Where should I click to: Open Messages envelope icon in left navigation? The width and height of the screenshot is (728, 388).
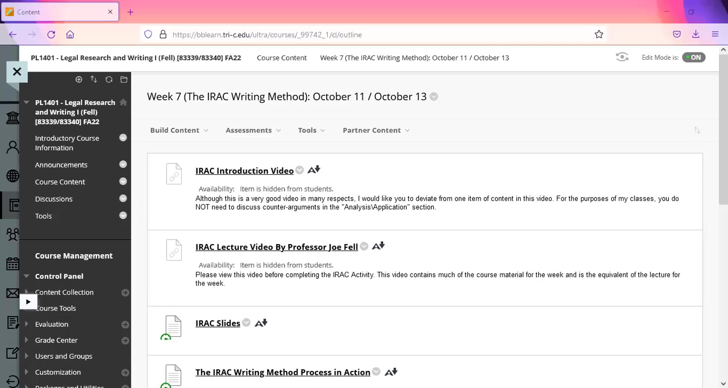[x=12, y=293]
